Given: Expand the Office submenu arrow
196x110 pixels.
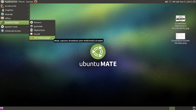Looking at the screenshot, I should tap(28, 18).
